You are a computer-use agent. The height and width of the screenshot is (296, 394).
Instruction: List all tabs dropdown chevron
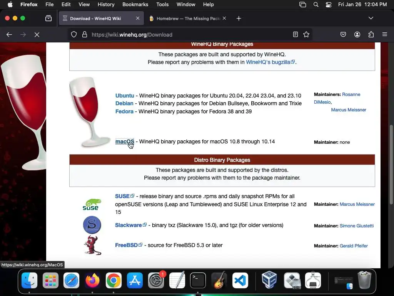pyautogui.click(x=371, y=18)
